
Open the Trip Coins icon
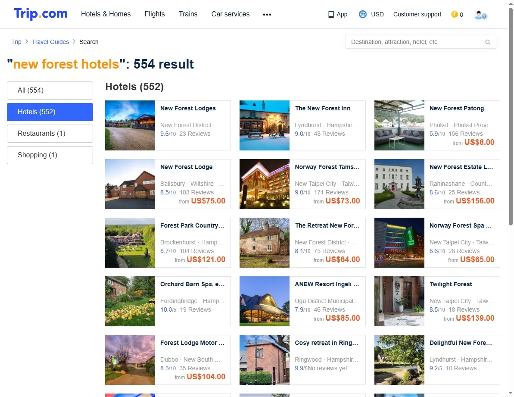coord(455,14)
